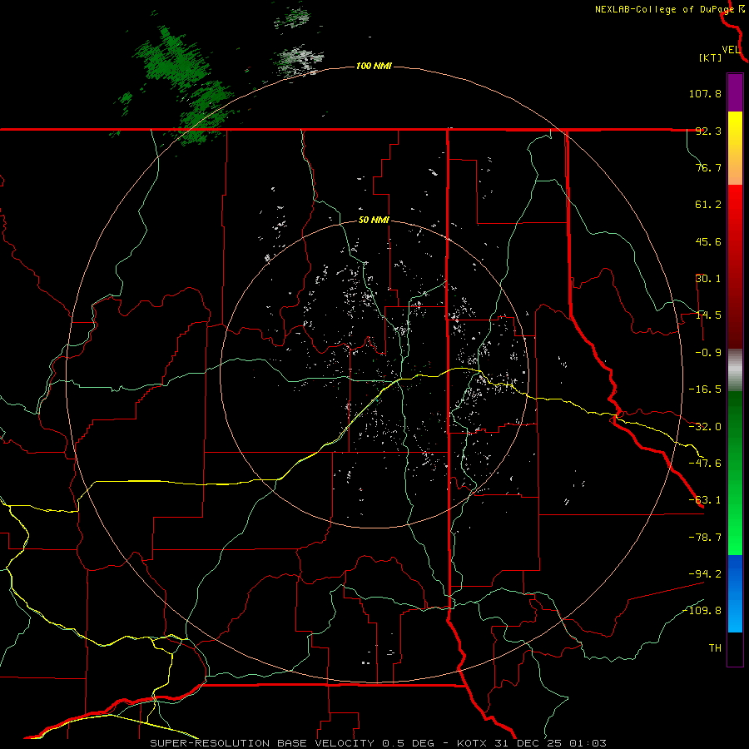Click the 50 NMI range ring label

point(374,221)
